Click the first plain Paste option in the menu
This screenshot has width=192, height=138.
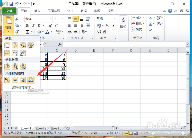(7, 45)
